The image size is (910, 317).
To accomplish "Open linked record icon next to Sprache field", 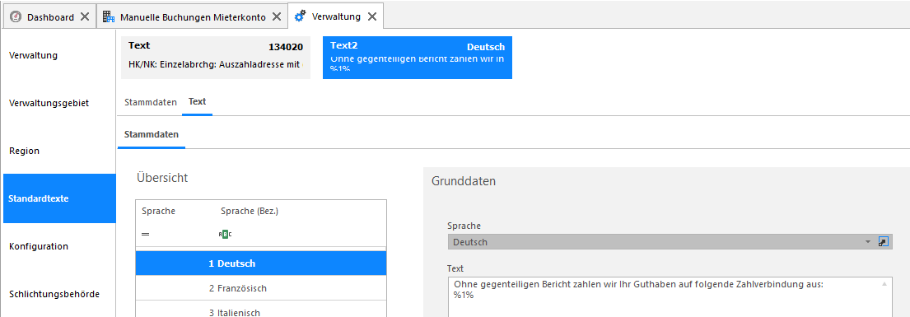I will (884, 241).
